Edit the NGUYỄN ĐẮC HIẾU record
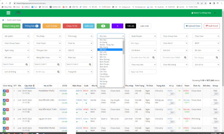The image size is (224, 134). click(x=4, y=100)
